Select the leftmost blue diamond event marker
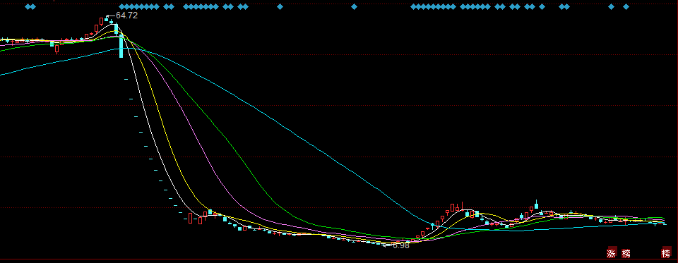The width and height of the screenshot is (678, 263). pyautogui.click(x=28, y=6)
